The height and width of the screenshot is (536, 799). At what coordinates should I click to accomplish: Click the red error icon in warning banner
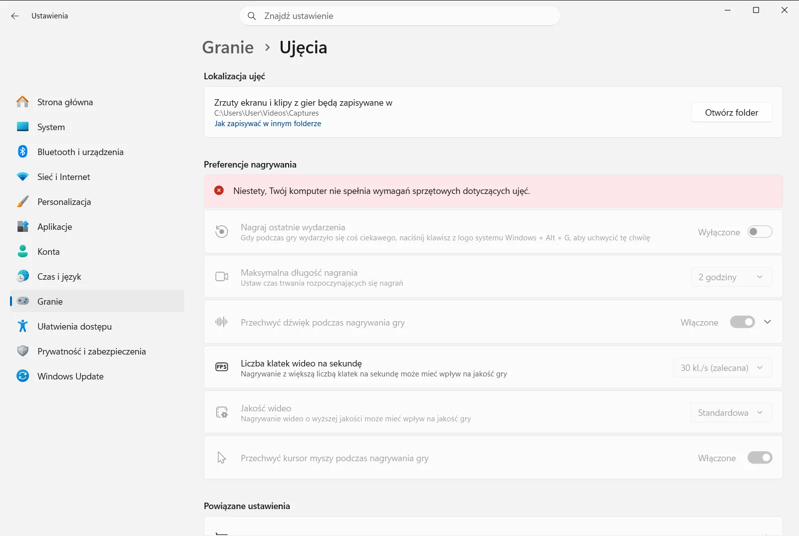219,190
